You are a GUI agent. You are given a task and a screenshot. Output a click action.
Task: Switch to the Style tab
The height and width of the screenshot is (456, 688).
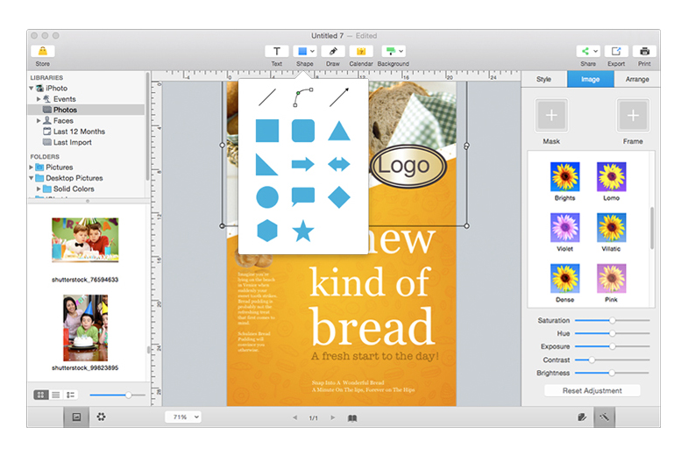(543, 80)
